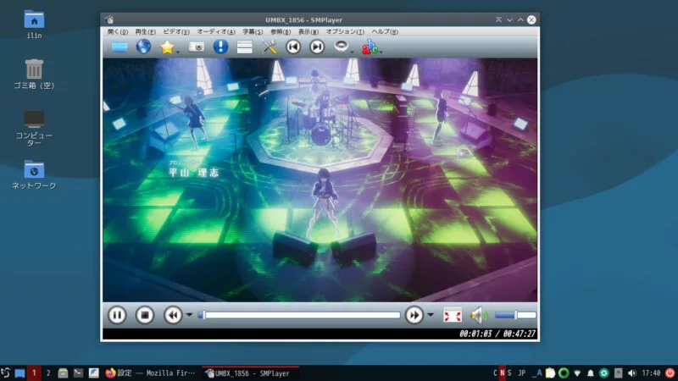The height and width of the screenshot is (381, 678).
Task: Click the volume slider bar
Action: 515,315
